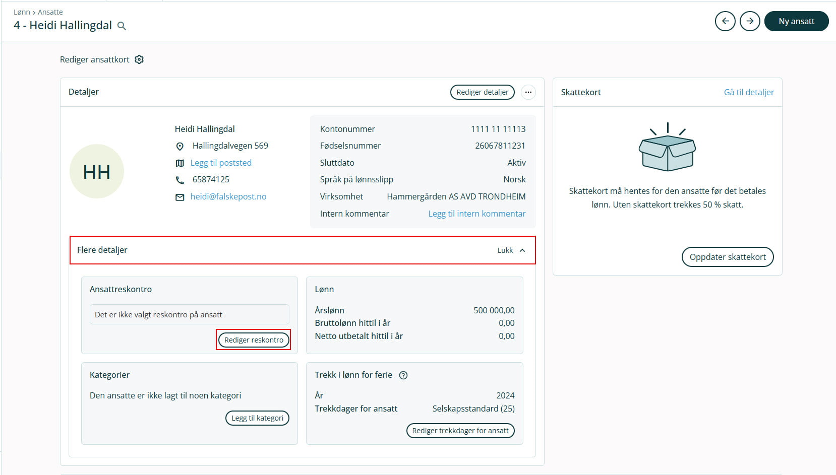Viewport: 836px width, 475px height.
Task: Open Rediger reskontro
Action: (x=254, y=340)
